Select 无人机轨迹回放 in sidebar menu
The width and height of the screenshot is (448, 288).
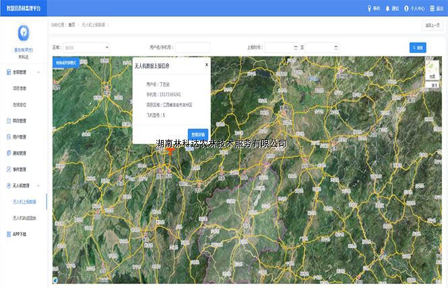(24, 218)
